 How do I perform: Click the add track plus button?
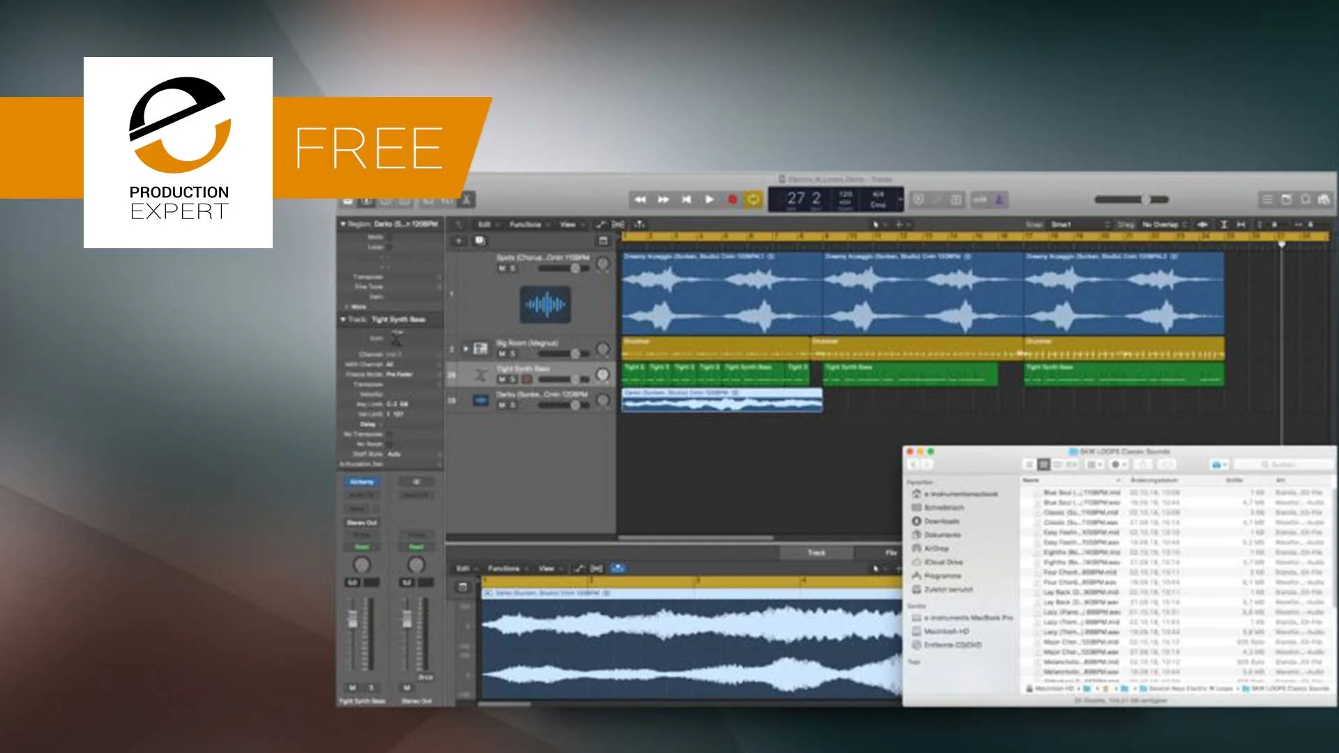point(459,241)
